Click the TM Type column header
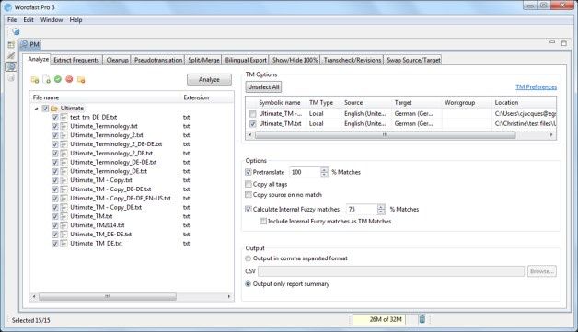This screenshot has height=332, width=578. coord(321,102)
